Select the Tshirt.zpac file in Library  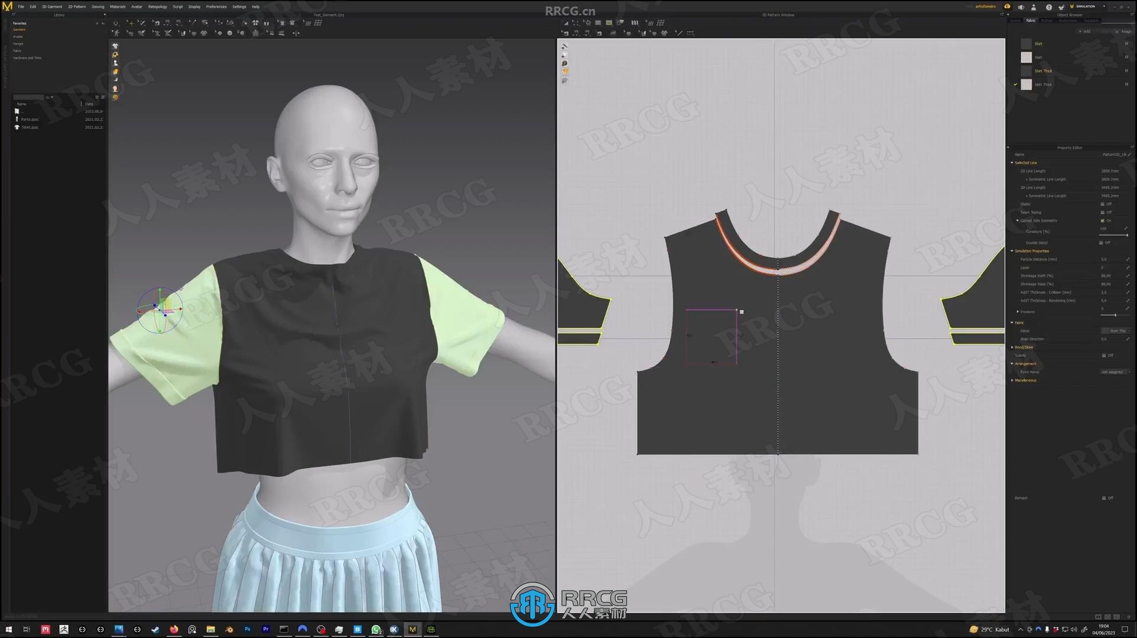(30, 128)
